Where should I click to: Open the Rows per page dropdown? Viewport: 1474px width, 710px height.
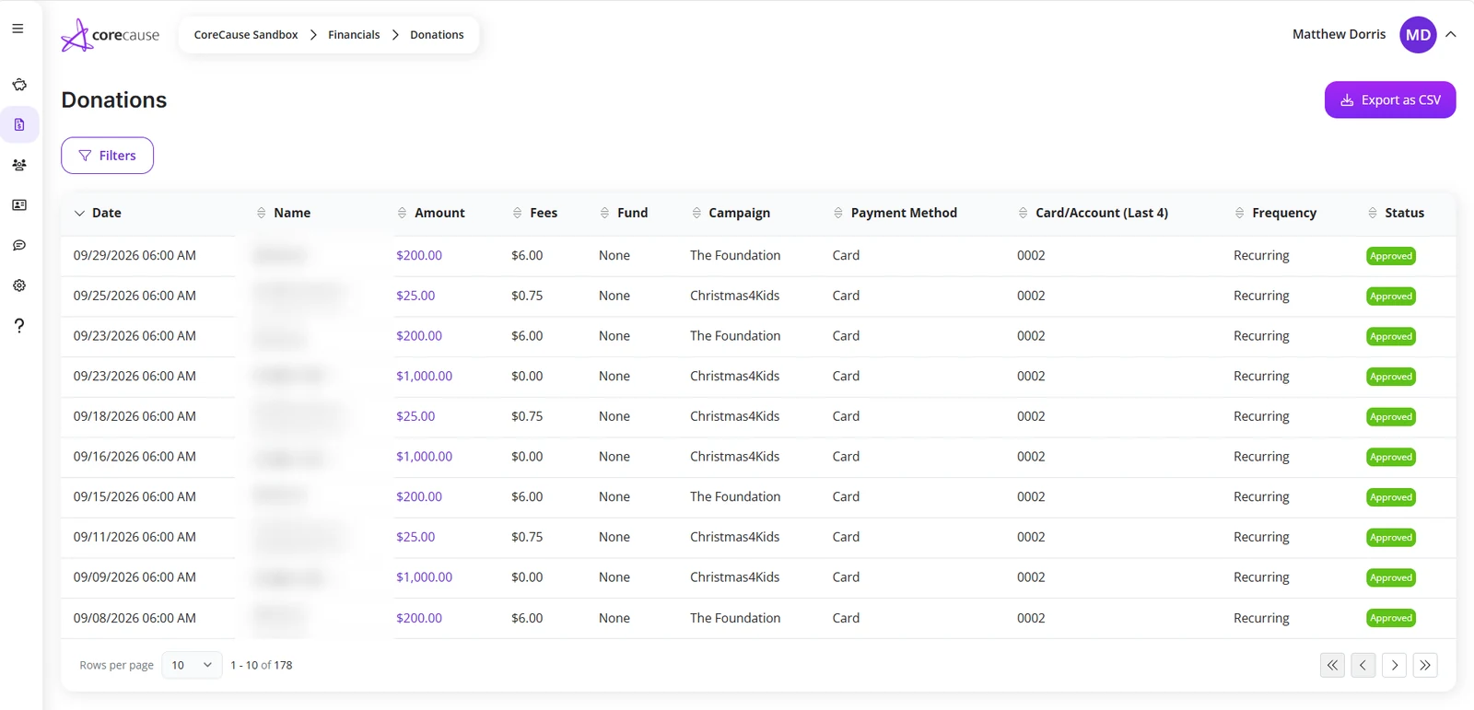[192, 665]
